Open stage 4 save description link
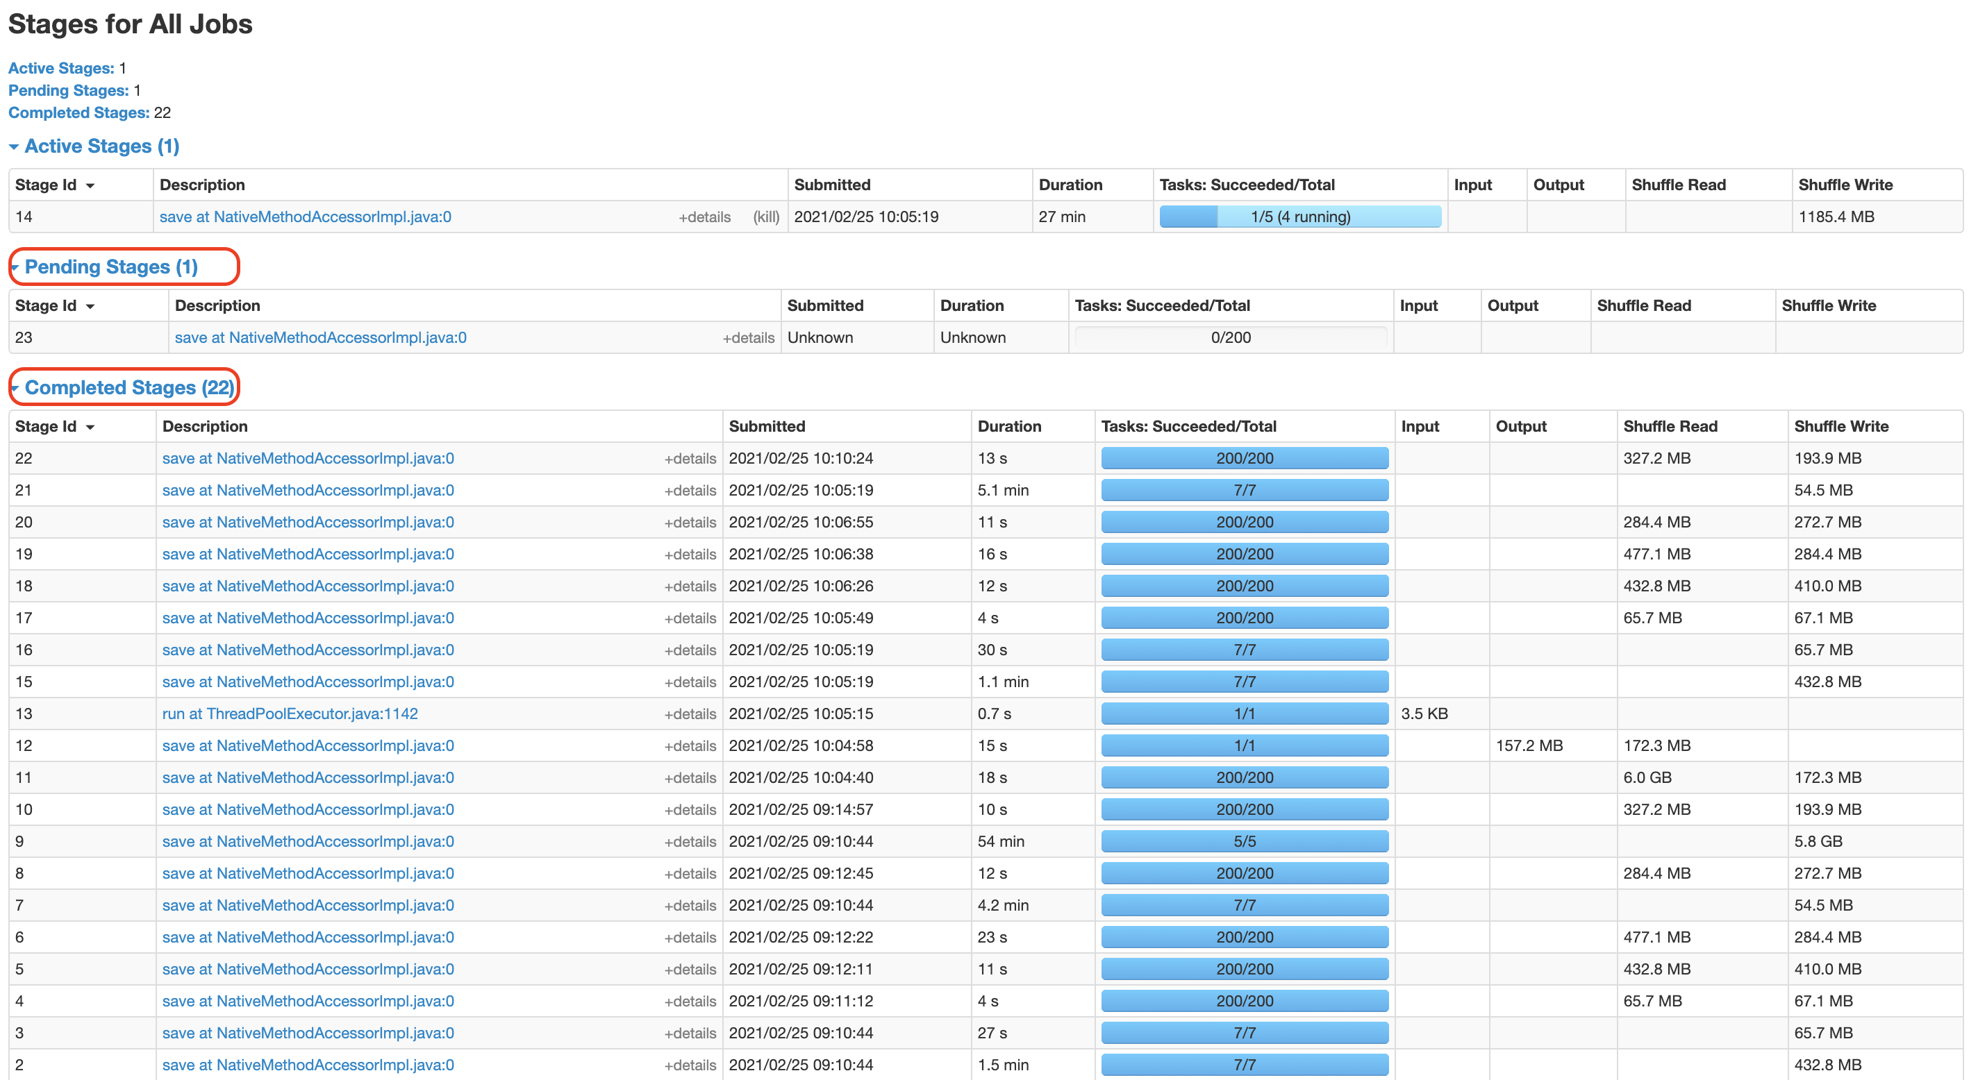 (x=308, y=1001)
